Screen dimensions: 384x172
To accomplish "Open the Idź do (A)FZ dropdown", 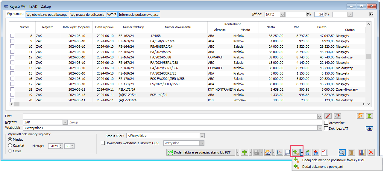I will [282, 14].
